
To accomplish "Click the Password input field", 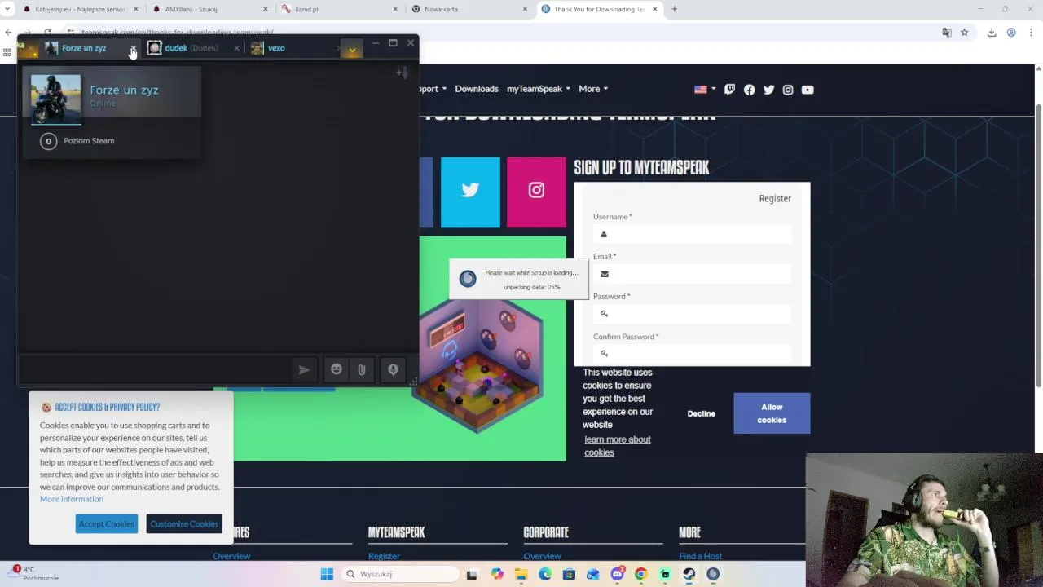I will [692, 314].
